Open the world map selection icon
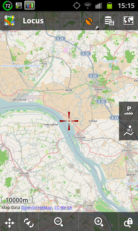Viewport: 138px width, 231px height. point(129,21)
